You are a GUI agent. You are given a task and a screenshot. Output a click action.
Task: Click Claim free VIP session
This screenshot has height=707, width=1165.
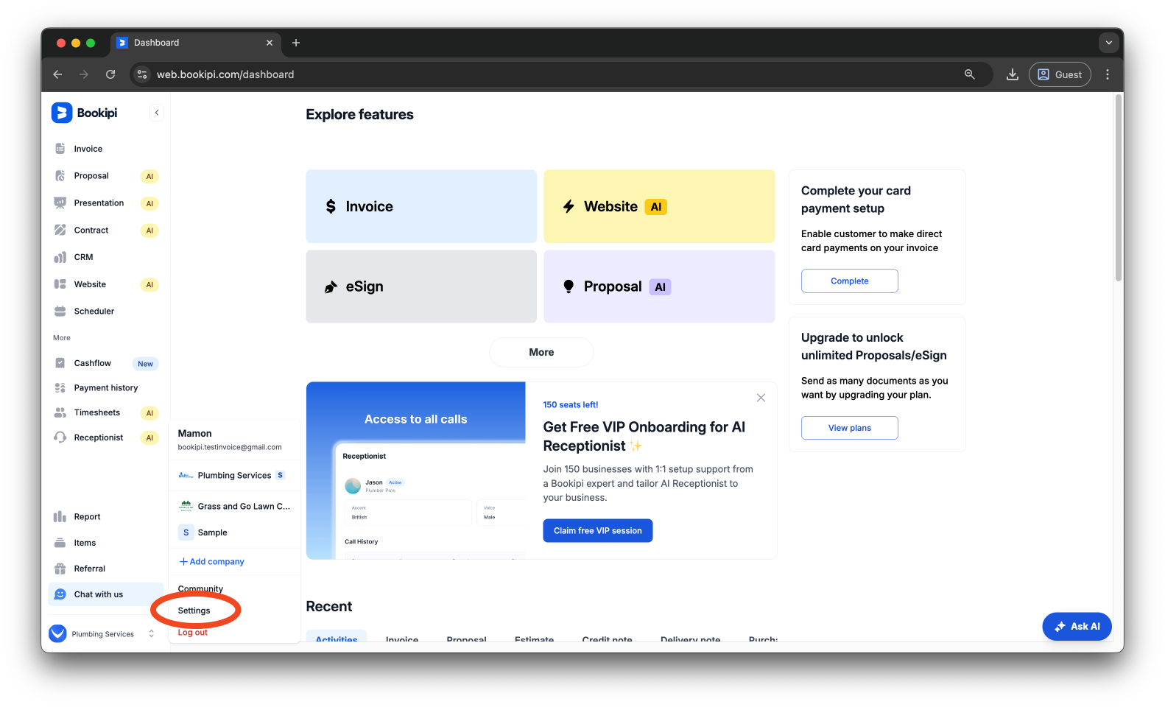(x=598, y=530)
